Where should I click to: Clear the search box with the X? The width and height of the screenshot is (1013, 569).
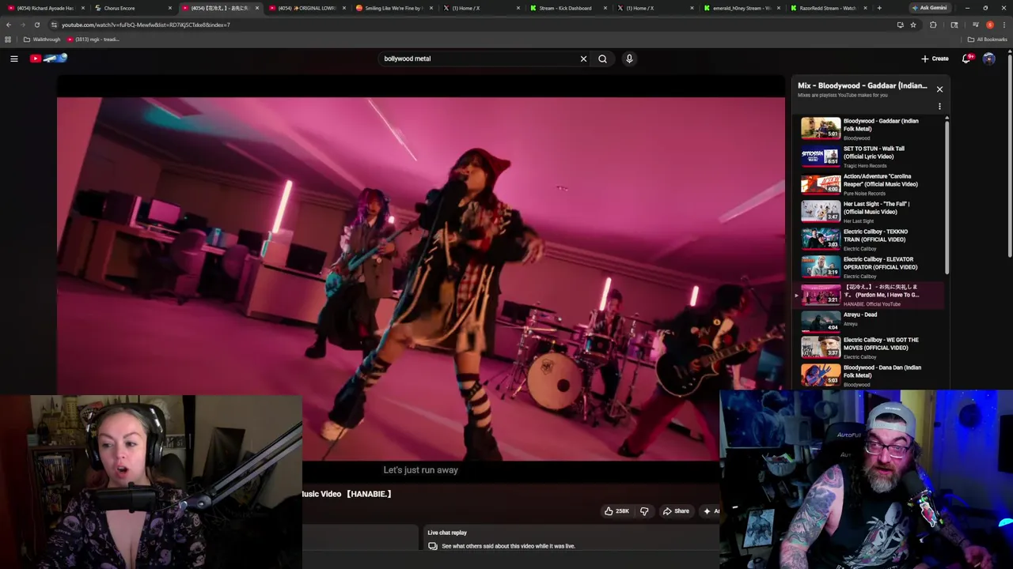coord(583,58)
